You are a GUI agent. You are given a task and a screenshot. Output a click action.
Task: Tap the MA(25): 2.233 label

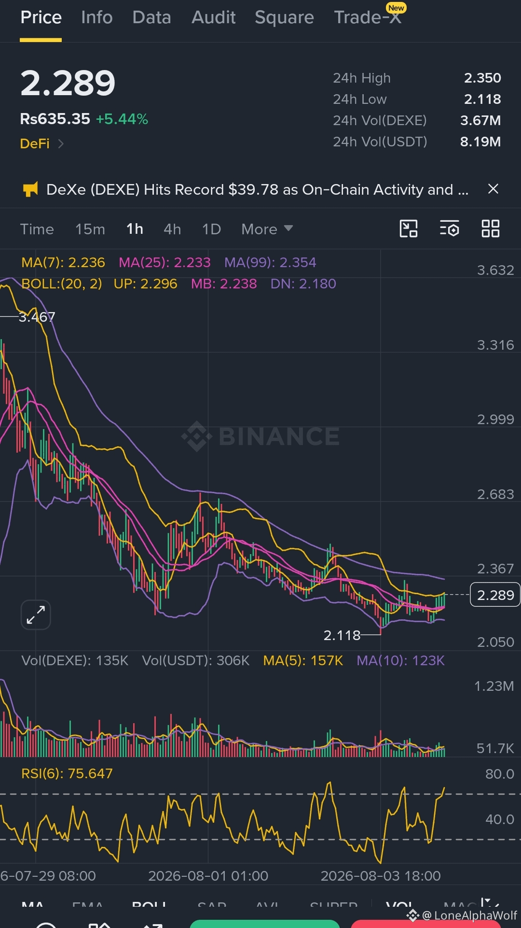(165, 262)
